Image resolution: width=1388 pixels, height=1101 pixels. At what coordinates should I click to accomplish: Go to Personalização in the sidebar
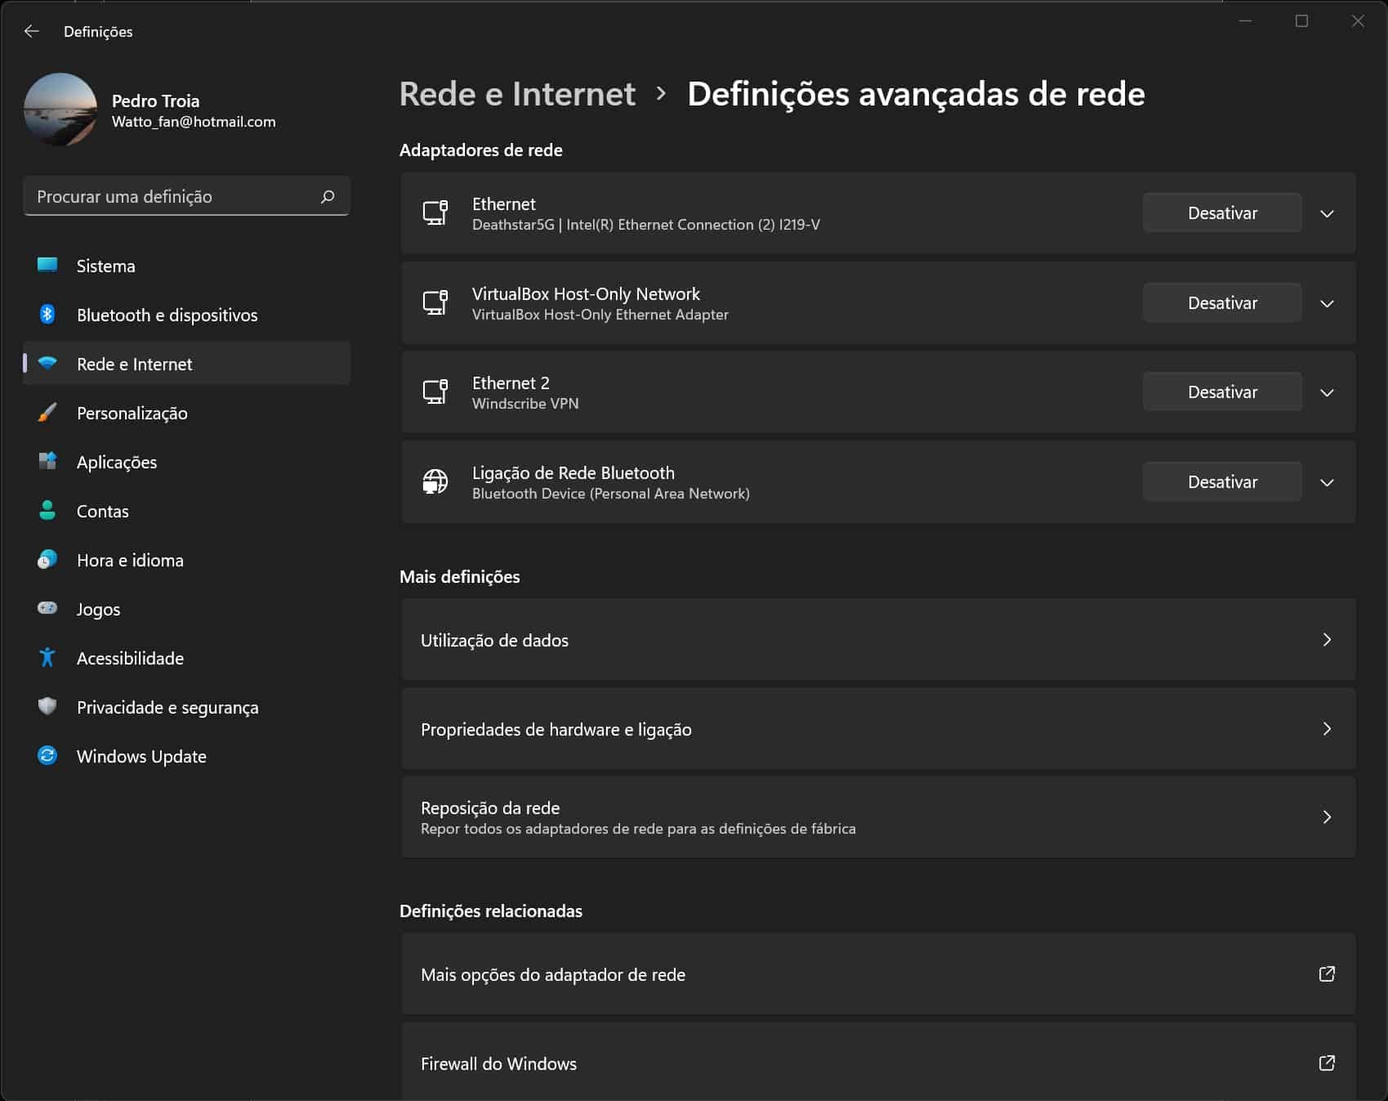[132, 413]
